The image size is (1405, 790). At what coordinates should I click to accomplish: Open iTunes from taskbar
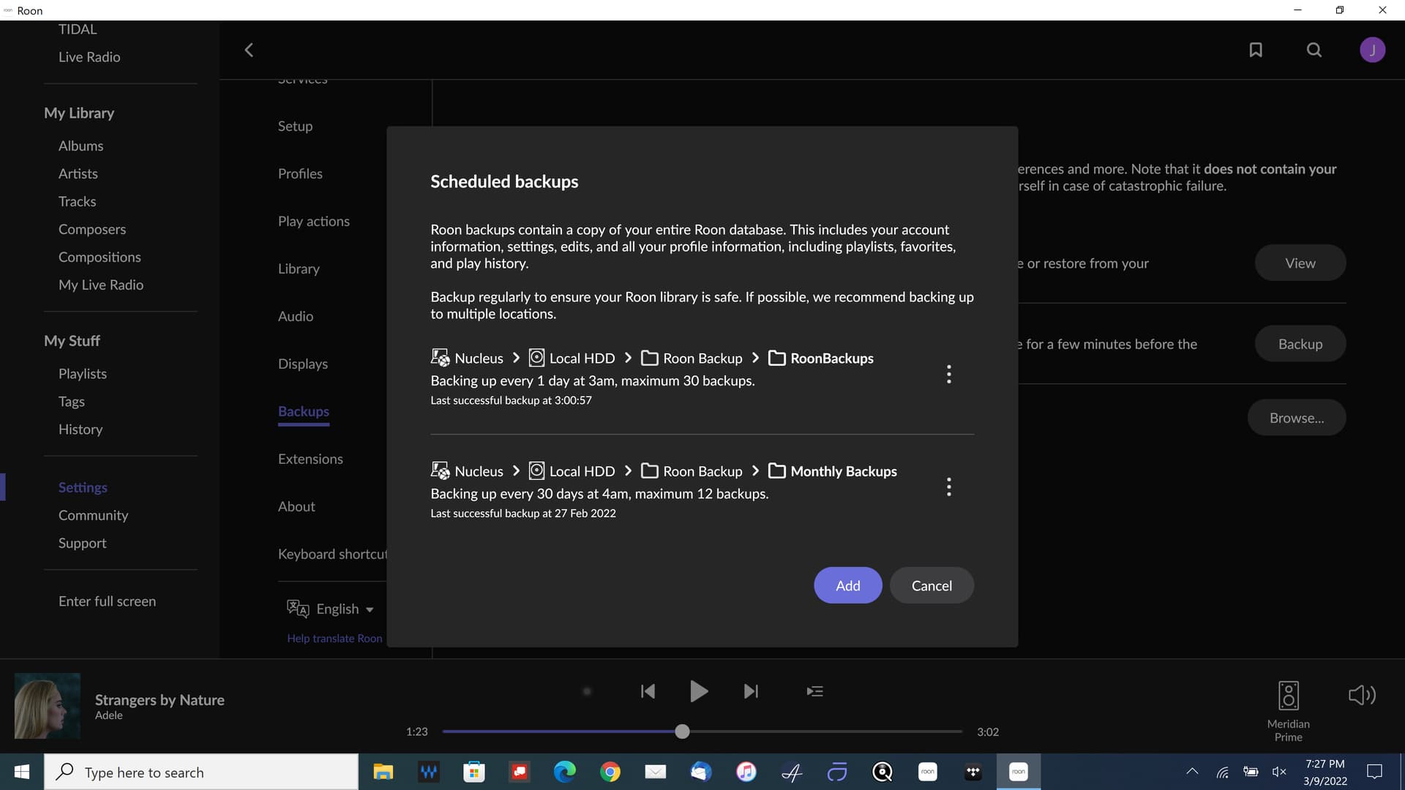click(x=746, y=772)
